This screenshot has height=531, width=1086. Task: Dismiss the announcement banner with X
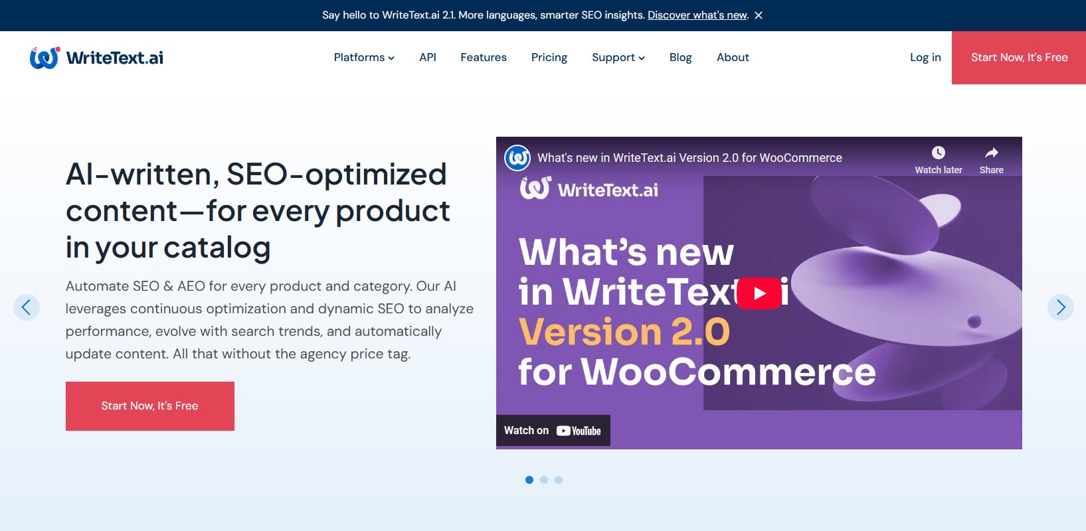[x=759, y=15]
